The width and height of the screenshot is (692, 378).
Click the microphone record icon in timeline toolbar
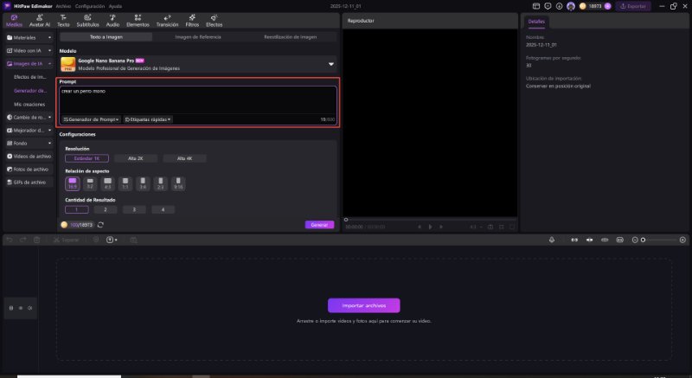pos(552,240)
